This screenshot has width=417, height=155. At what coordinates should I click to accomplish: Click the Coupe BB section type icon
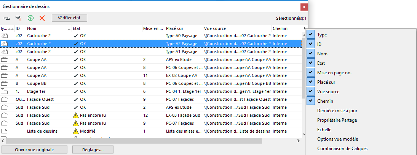[5, 83]
